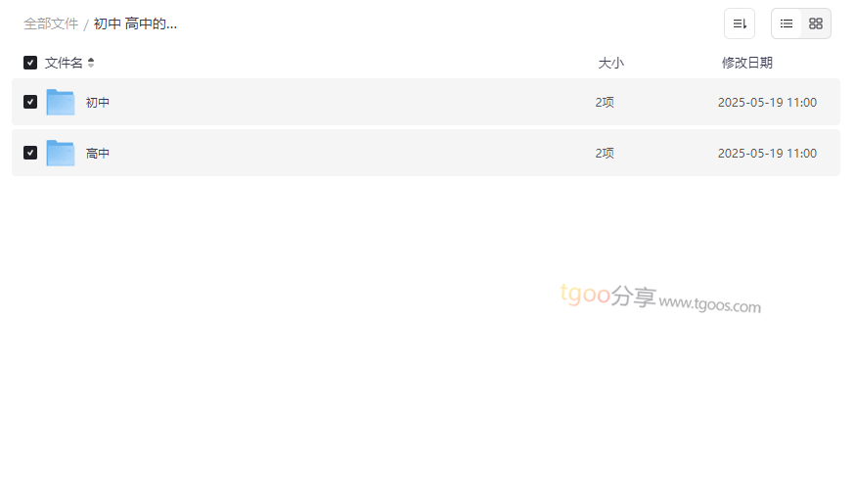Open the 初中 folder by its name

[x=98, y=102]
